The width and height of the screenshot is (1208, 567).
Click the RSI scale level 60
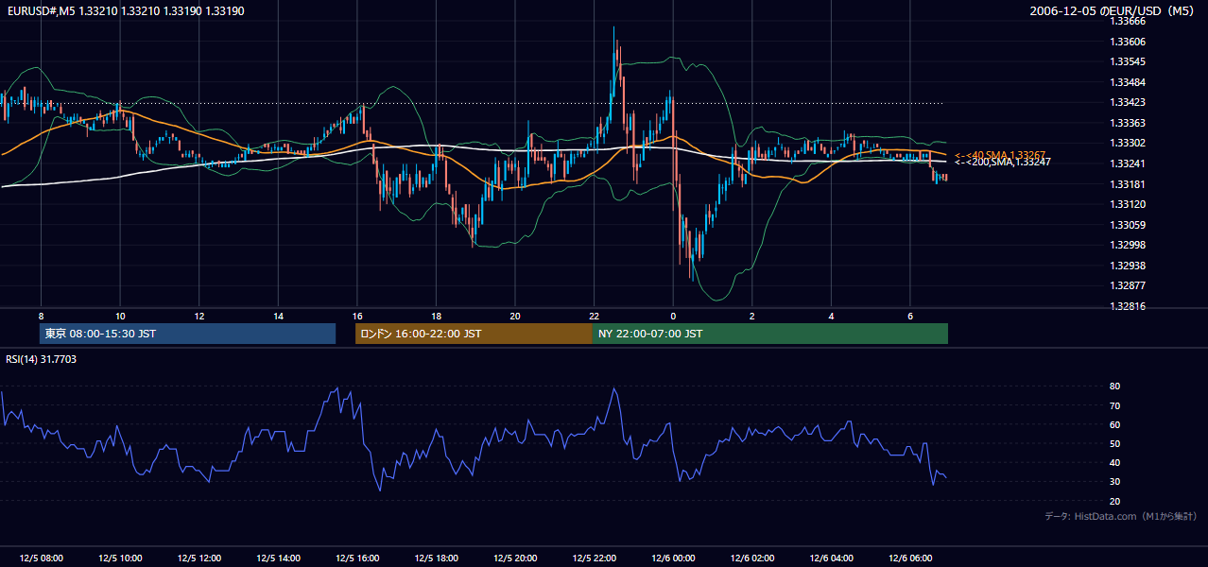[1114, 424]
